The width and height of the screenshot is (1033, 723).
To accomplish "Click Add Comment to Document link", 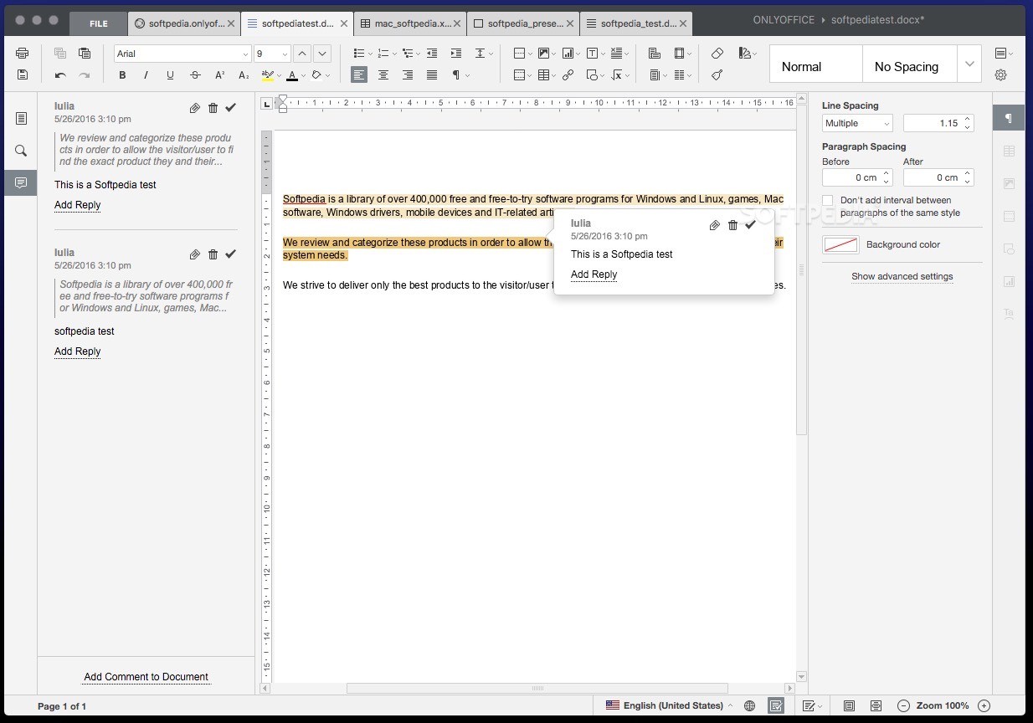I will (146, 677).
